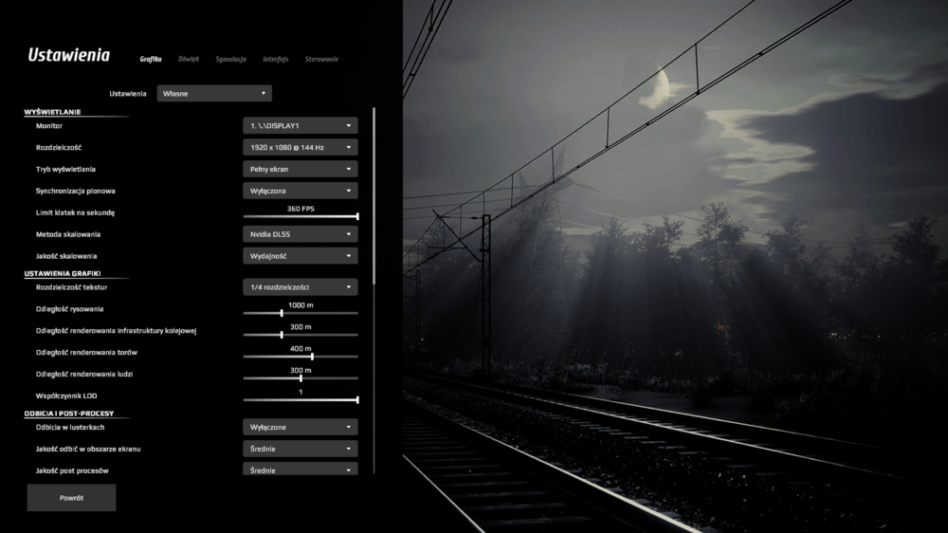This screenshot has height=533, width=948.
Task: Click the Limit klatek na sekundę slider
Action: (301, 216)
